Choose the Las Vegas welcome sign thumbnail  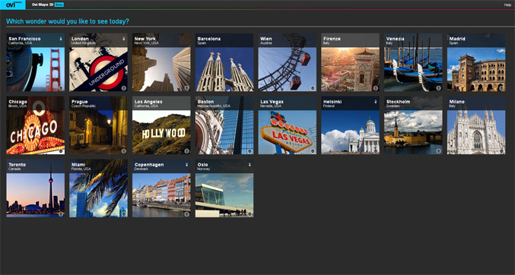point(288,125)
